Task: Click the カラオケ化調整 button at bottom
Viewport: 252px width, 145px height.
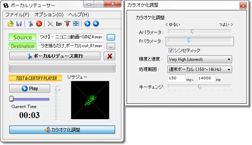Action: (62, 130)
